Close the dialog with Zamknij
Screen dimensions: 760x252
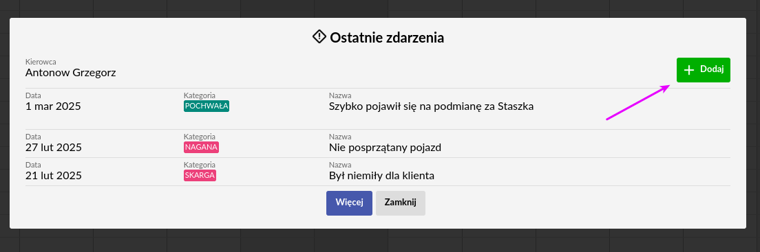coord(401,203)
